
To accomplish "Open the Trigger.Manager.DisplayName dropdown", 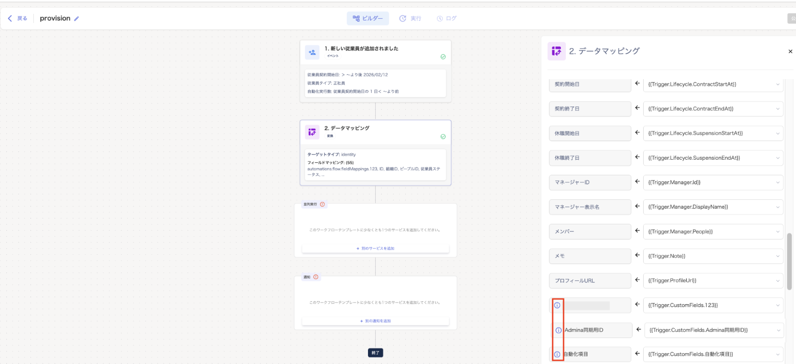I will tap(713, 207).
